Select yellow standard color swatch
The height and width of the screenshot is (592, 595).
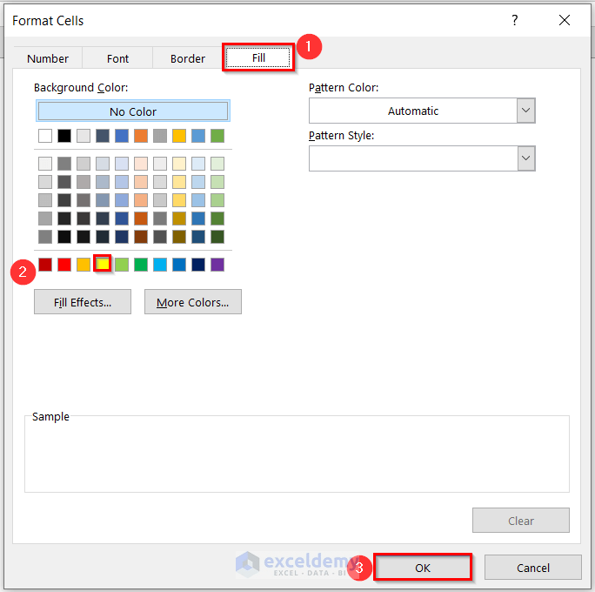pos(103,264)
